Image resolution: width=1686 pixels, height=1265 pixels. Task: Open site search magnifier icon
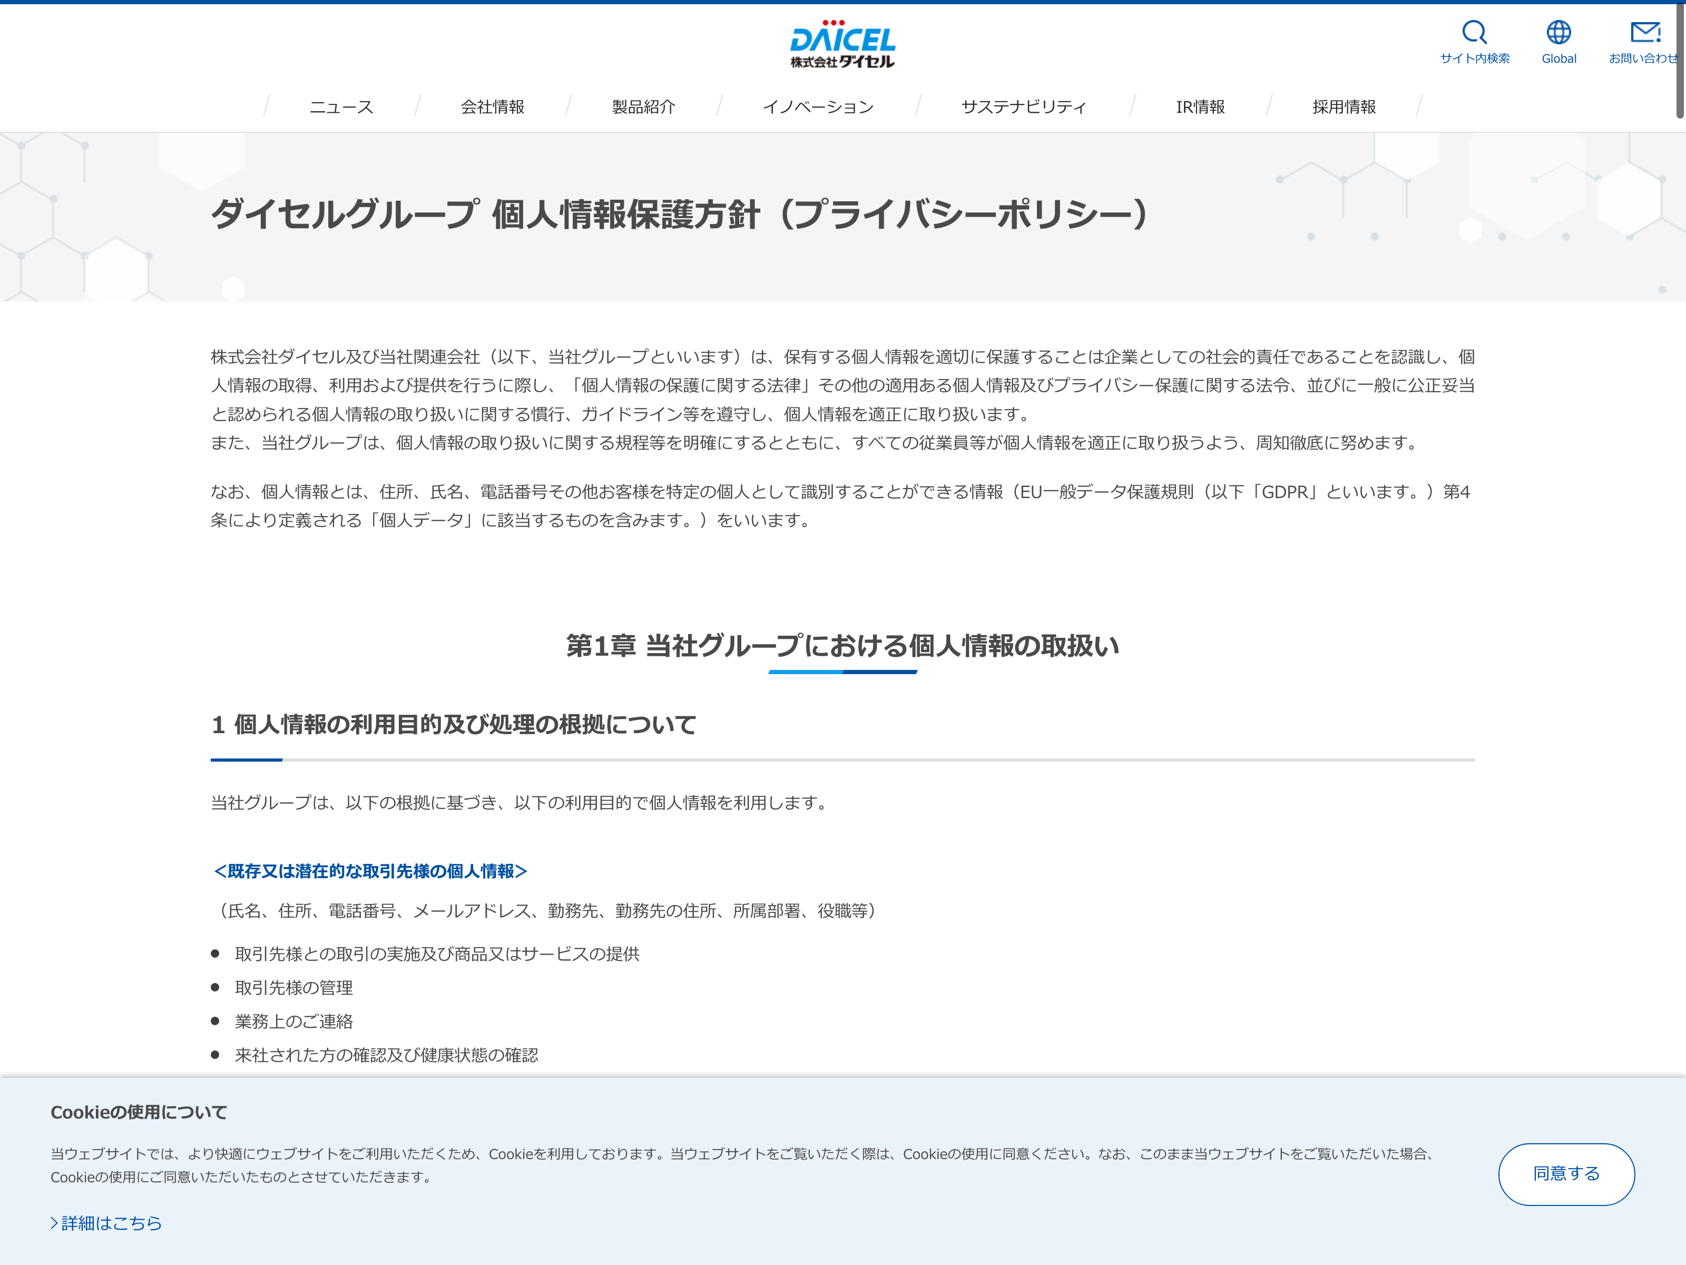tap(1474, 32)
